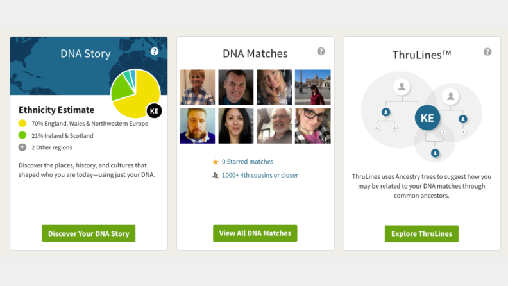Screen dimensions: 508x286
Task: Open the 0 Starred matches link
Action: point(248,162)
